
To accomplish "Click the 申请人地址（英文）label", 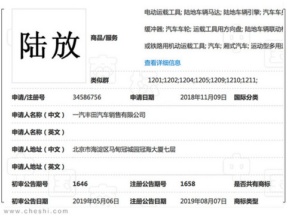I will (x=38, y=167).
